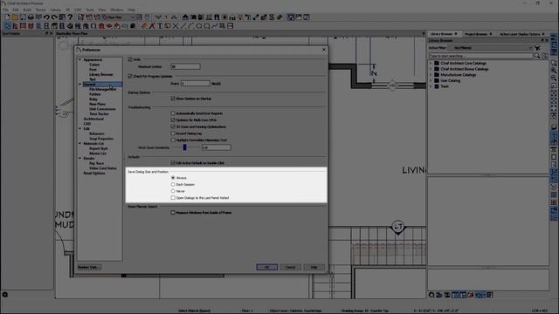The height and width of the screenshot is (314, 559).
Task: Open the Active Filter dropdown
Action: click(x=490, y=48)
